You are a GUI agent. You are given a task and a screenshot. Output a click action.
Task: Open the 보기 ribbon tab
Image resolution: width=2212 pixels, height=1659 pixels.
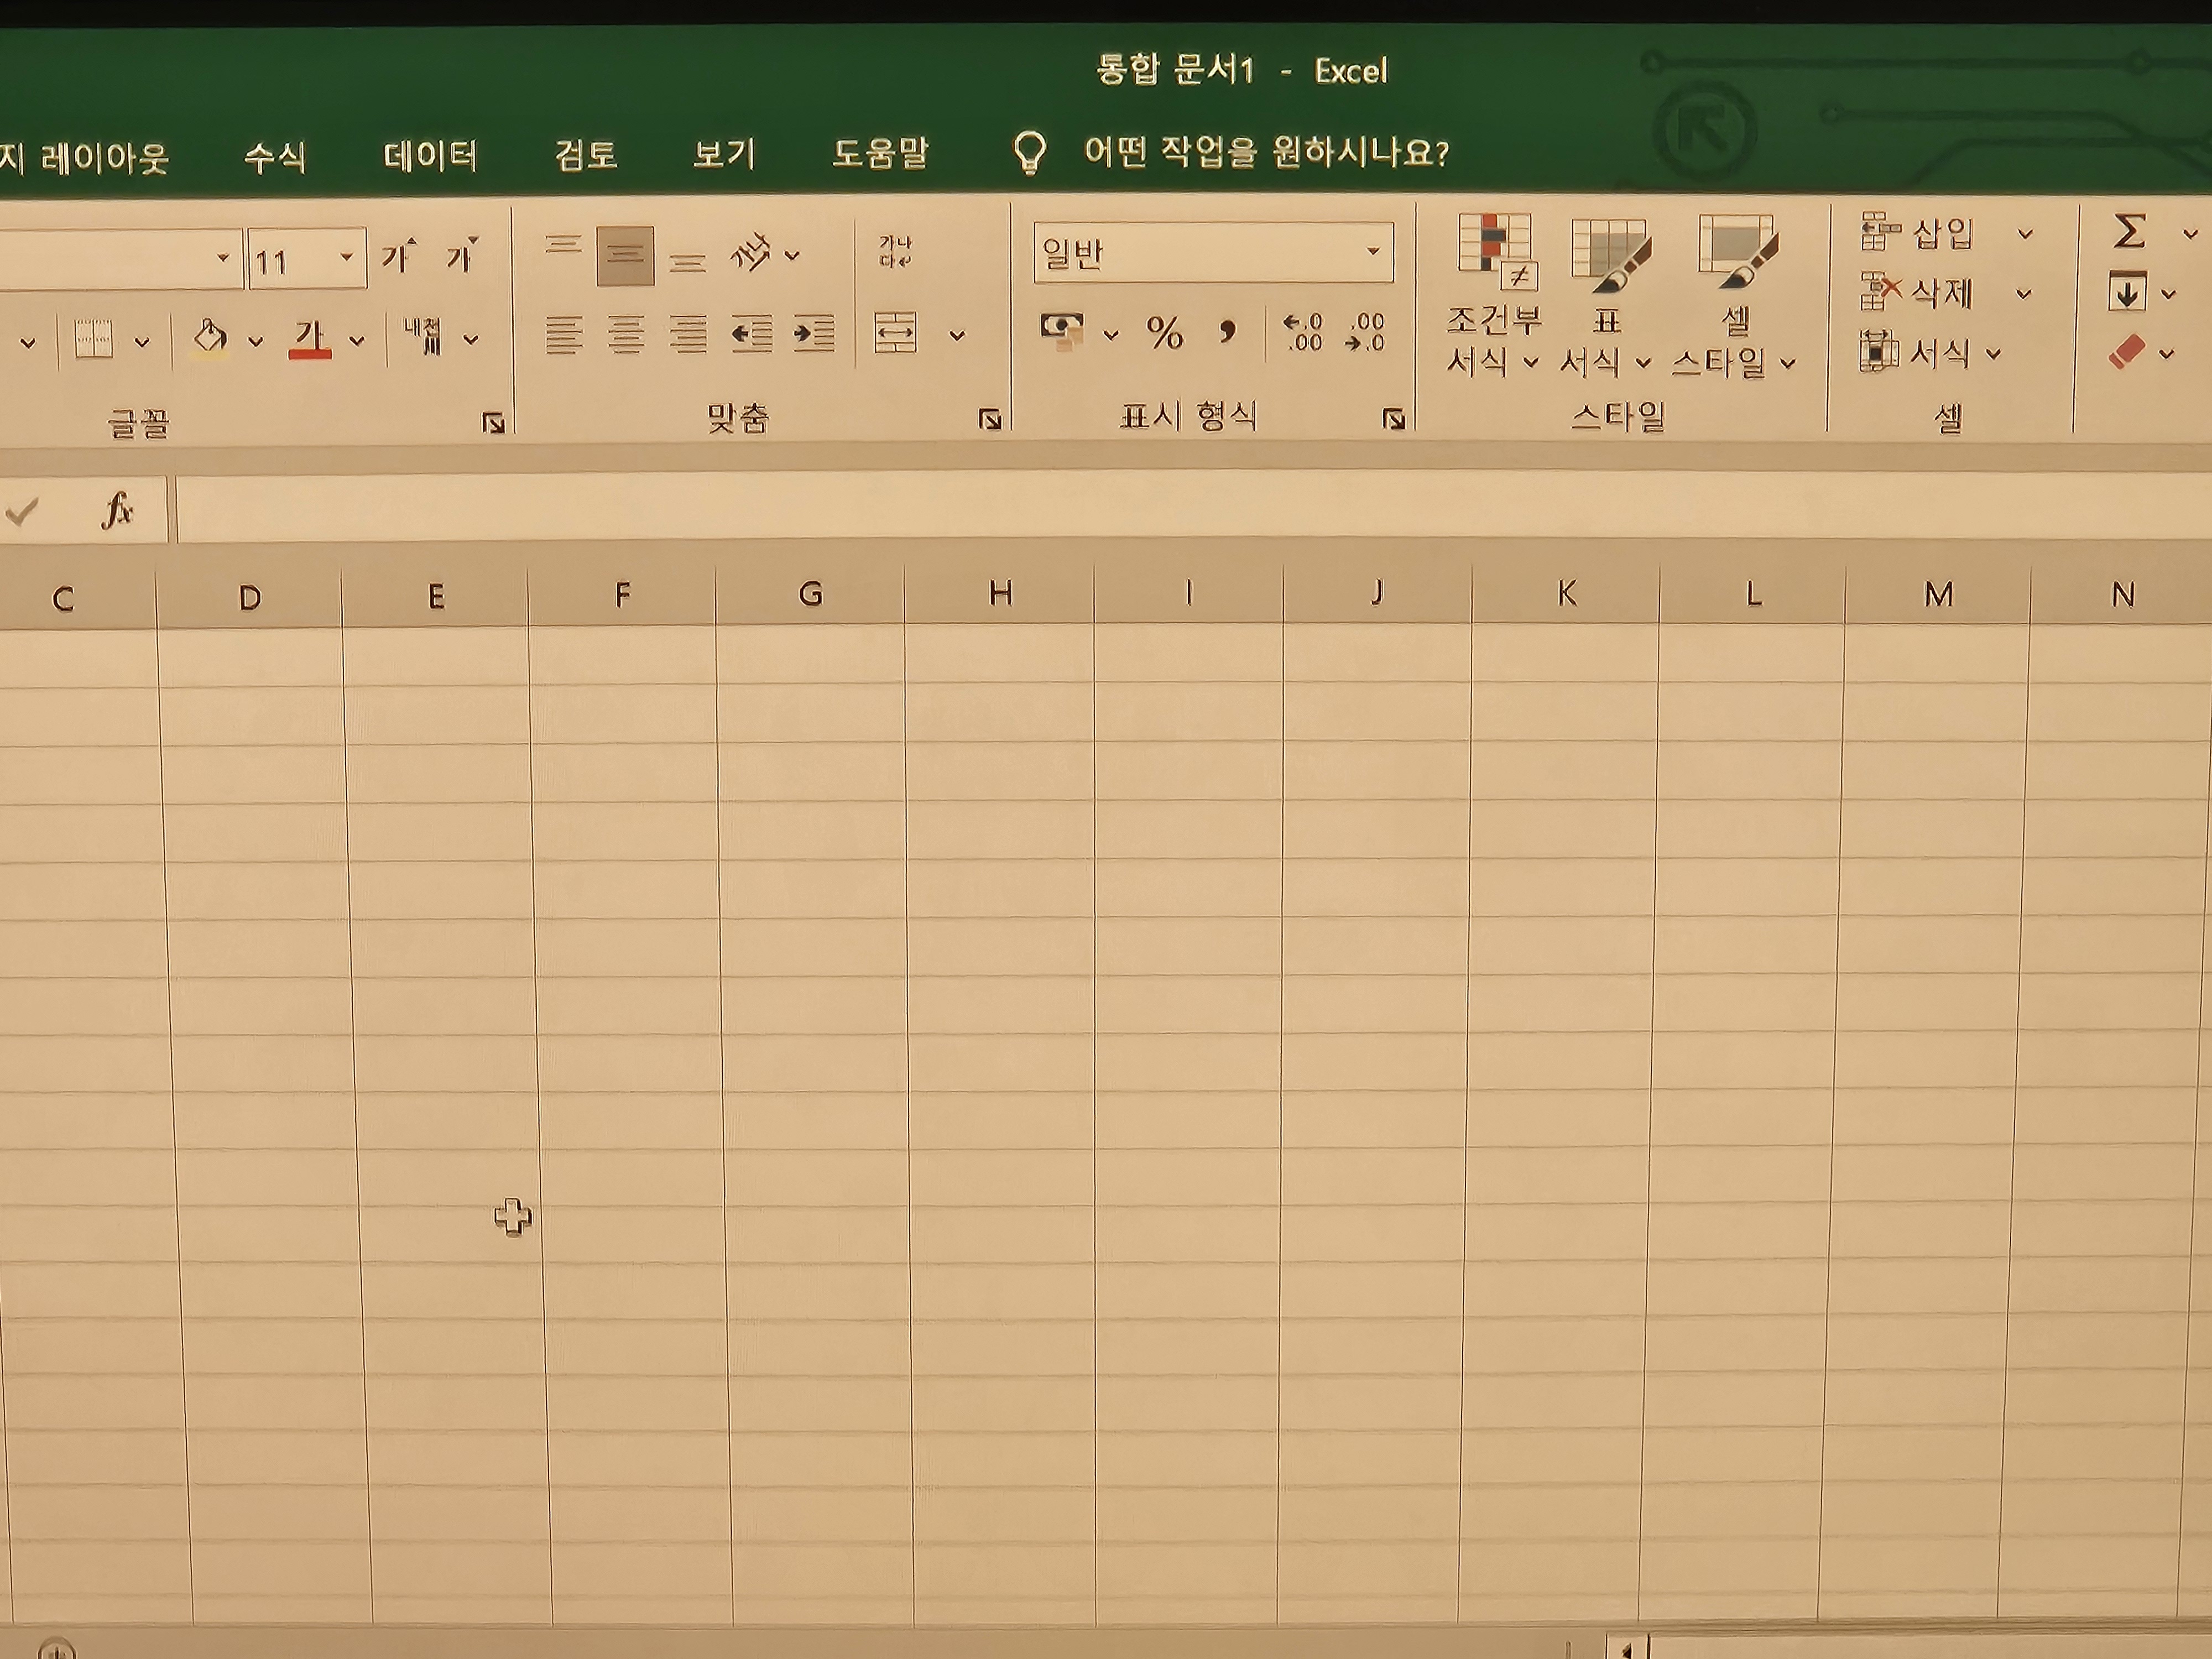(724, 154)
